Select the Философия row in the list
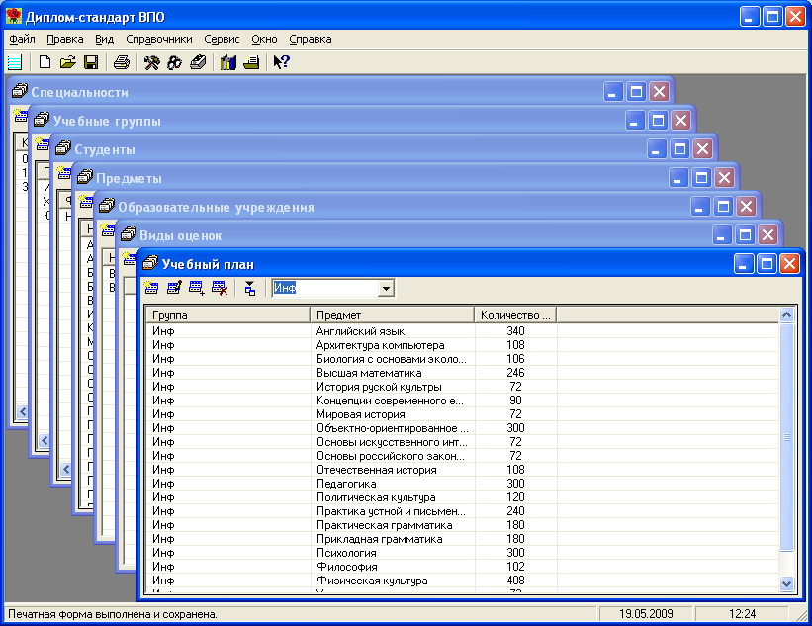Screen dimensions: 812x626 click(x=340, y=567)
